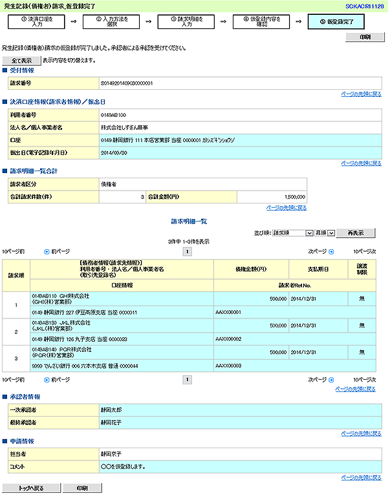This screenshot has height=498, width=388.
Task: Click screen ID SCKACR11128
Action: click(365, 6)
